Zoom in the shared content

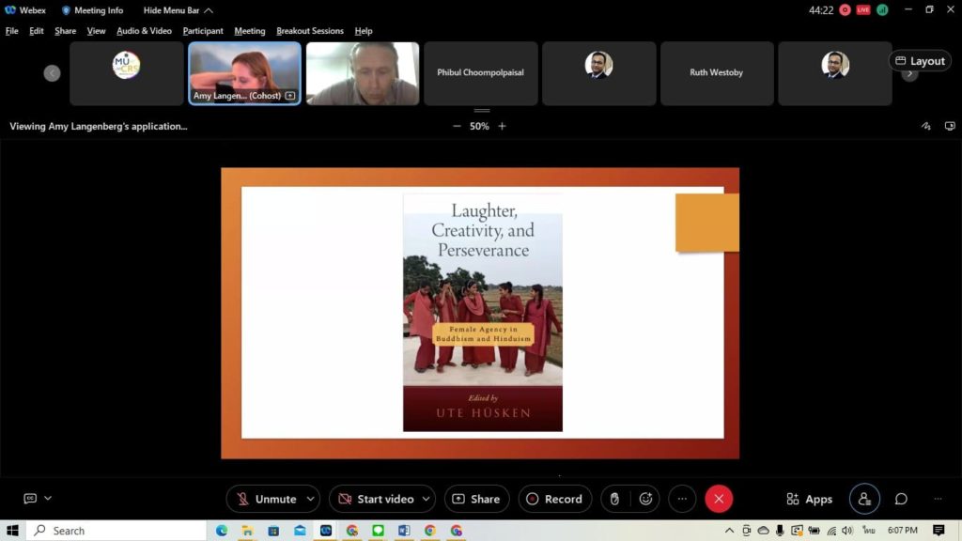[x=502, y=127]
